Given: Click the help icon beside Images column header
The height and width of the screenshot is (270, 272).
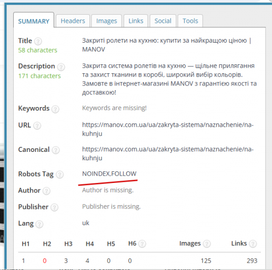Looking at the screenshot, I should (207, 244).
